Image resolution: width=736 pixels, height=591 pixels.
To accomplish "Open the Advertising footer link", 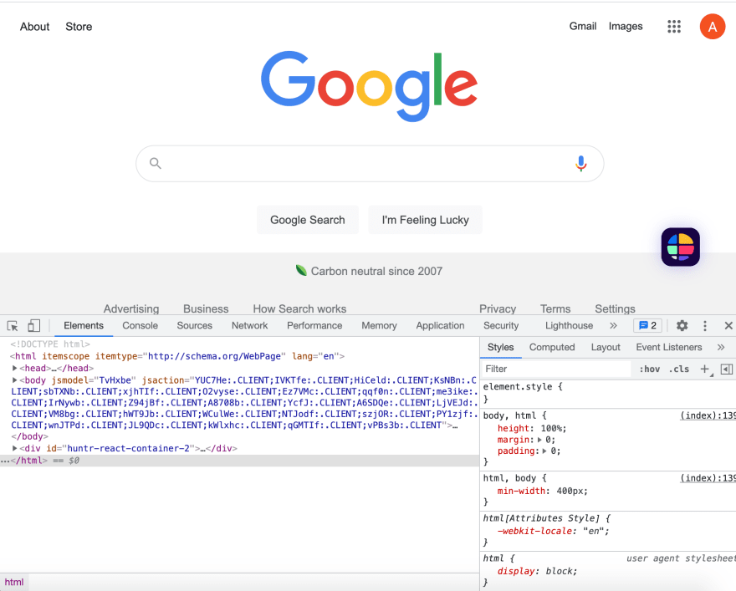I will coord(131,308).
